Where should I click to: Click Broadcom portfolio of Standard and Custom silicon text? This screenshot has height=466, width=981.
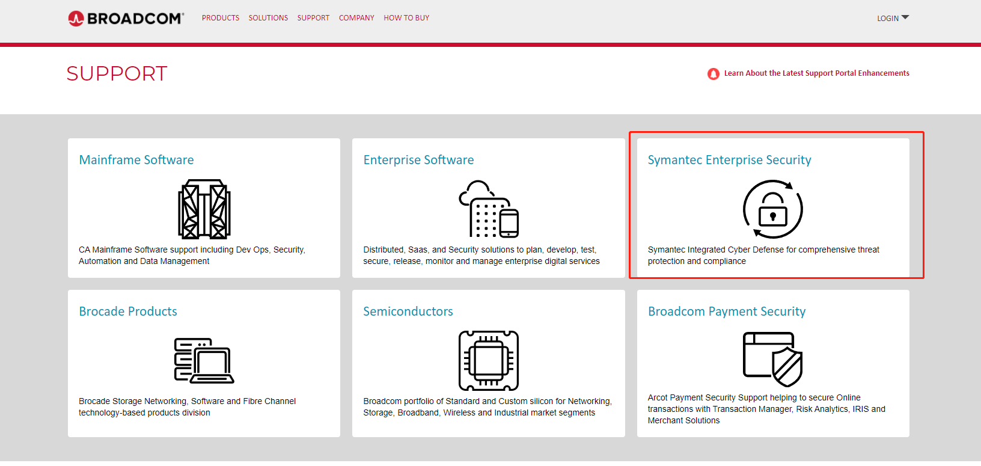[487, 407]
